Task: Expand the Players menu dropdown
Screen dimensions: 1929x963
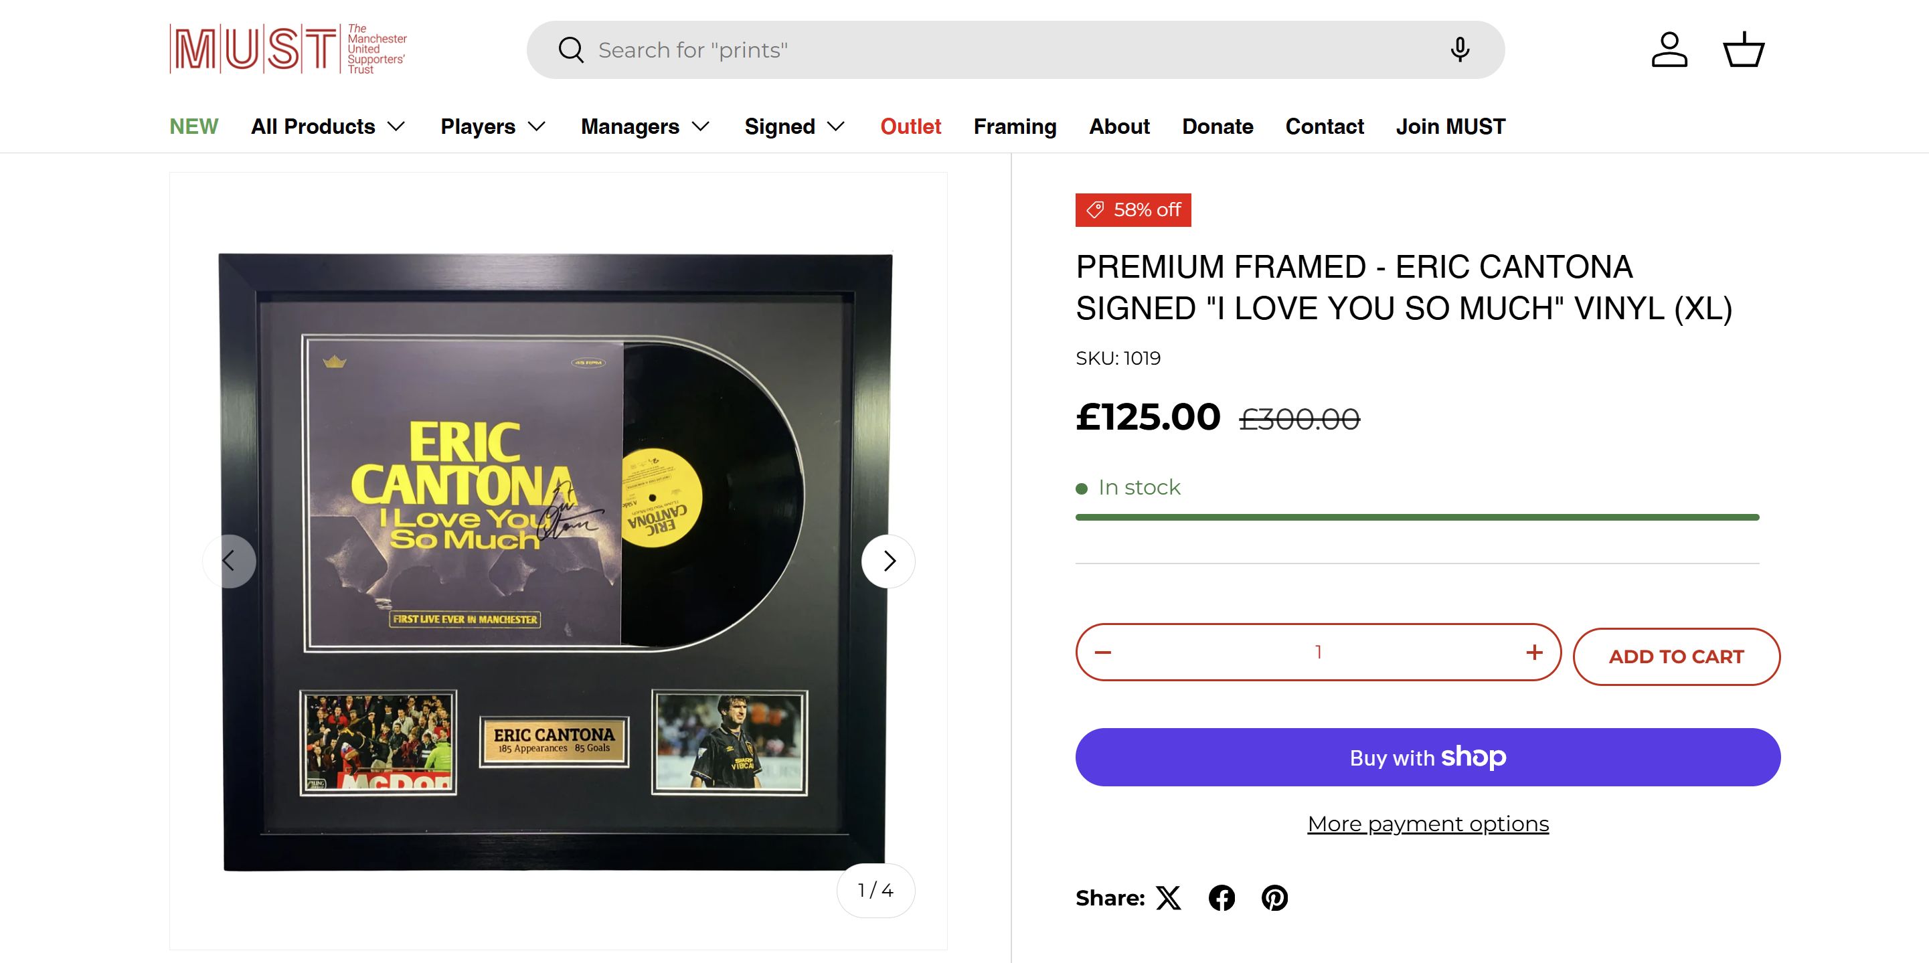Action: coord(492,126)
